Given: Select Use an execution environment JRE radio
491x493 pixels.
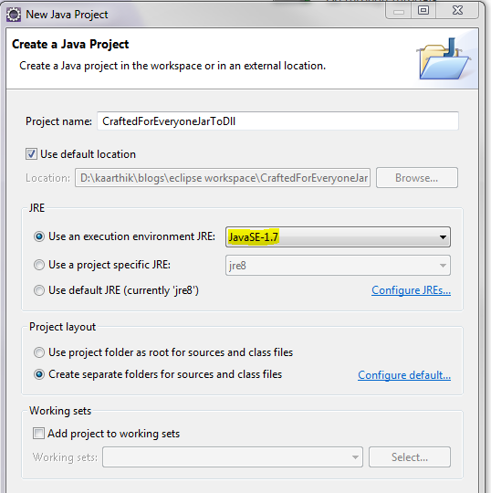Looking at the screenshot, I should pyautogui.click(x=39, y=236).
